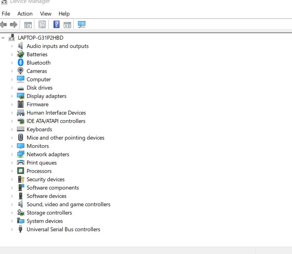Click the Back arrow toolbar icon

click(x=3, y=24)
